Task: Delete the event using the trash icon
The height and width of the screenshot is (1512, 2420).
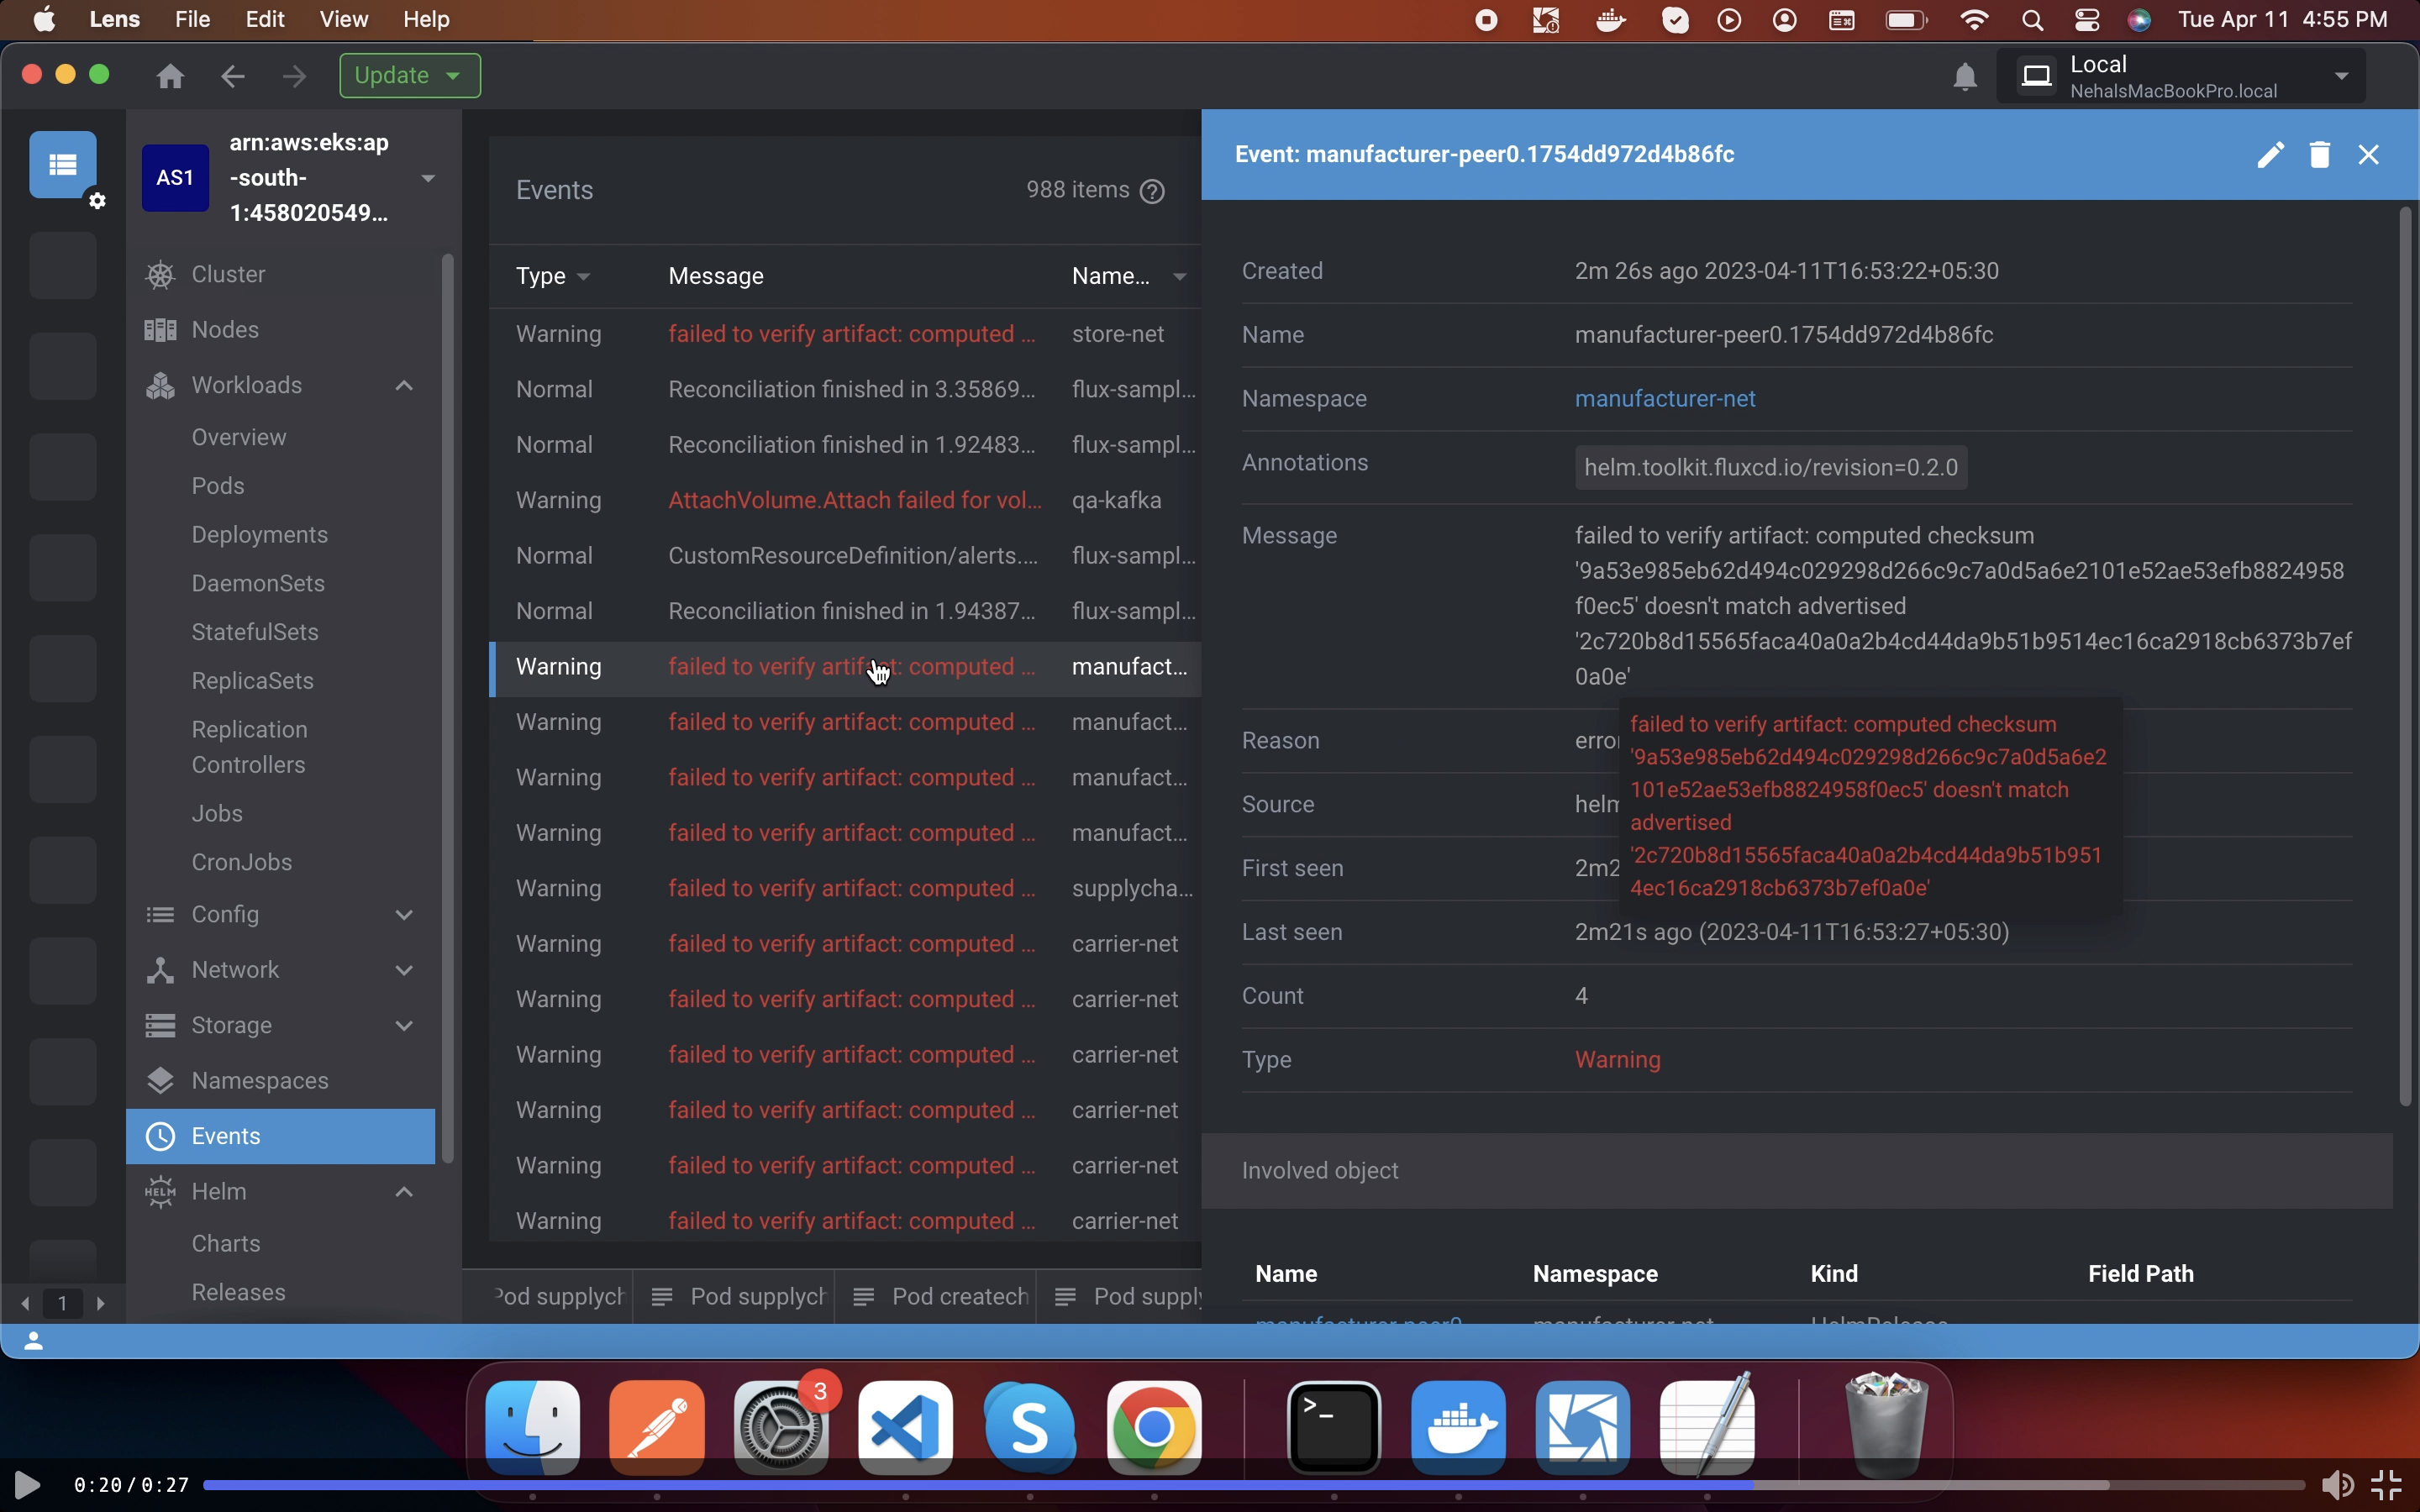Action: point(2320,155)
